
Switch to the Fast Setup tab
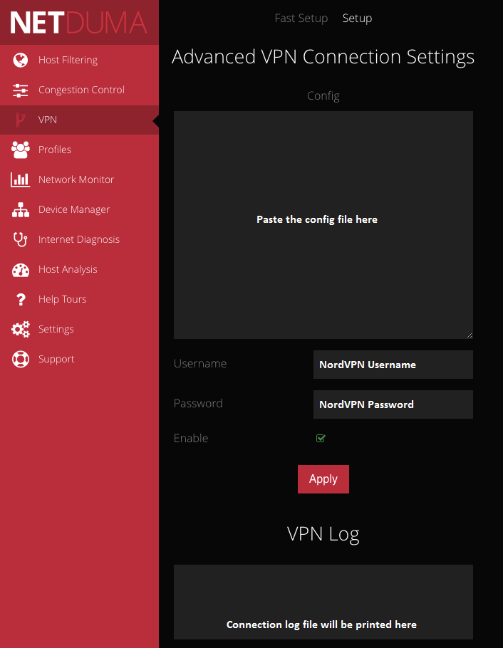pos(301,19)
